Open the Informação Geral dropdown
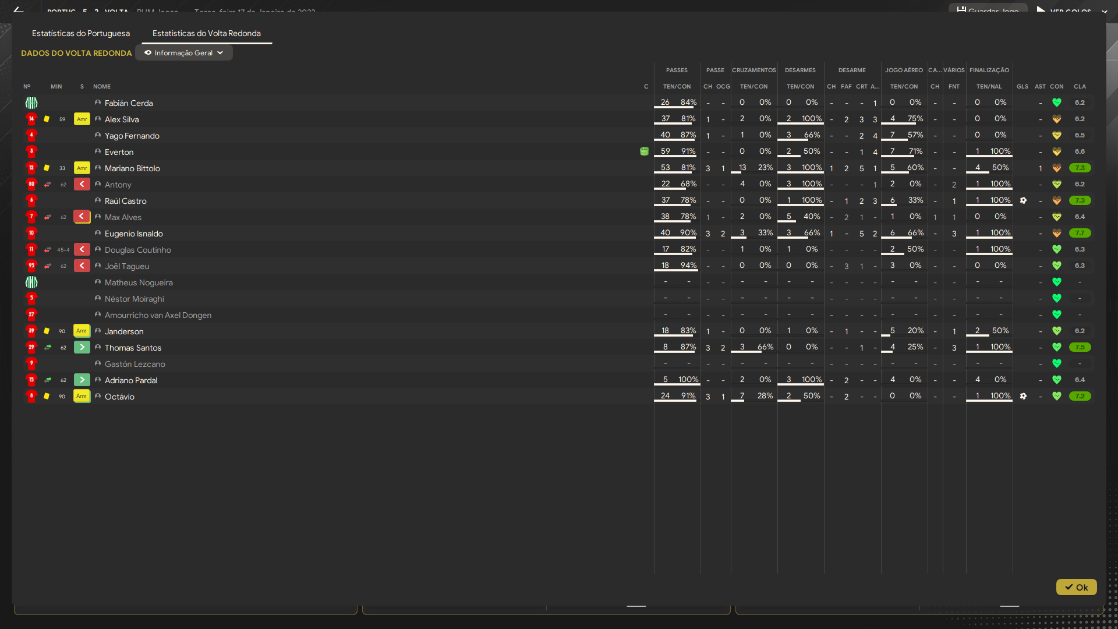 (184, 53)
